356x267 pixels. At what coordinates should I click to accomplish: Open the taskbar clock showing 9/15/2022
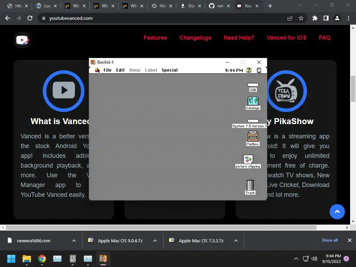pos(331,259)
